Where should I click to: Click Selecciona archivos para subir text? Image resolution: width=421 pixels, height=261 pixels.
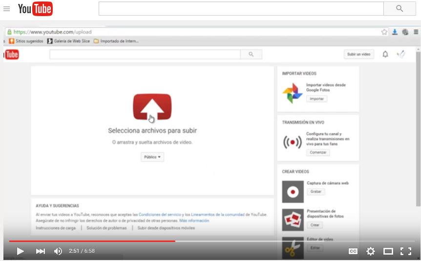coord(152,131)
